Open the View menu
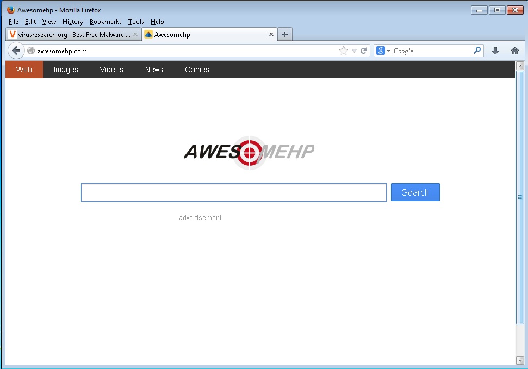 pyautogui.click(x=49, y=22)
